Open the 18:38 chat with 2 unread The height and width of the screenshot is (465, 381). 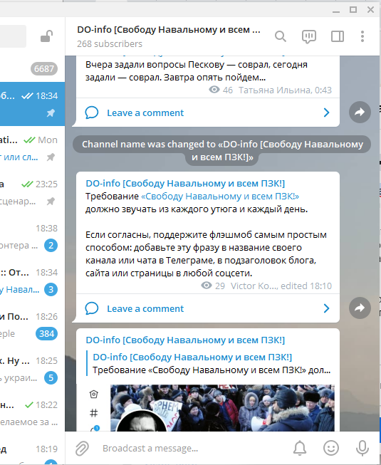point(32,236)
